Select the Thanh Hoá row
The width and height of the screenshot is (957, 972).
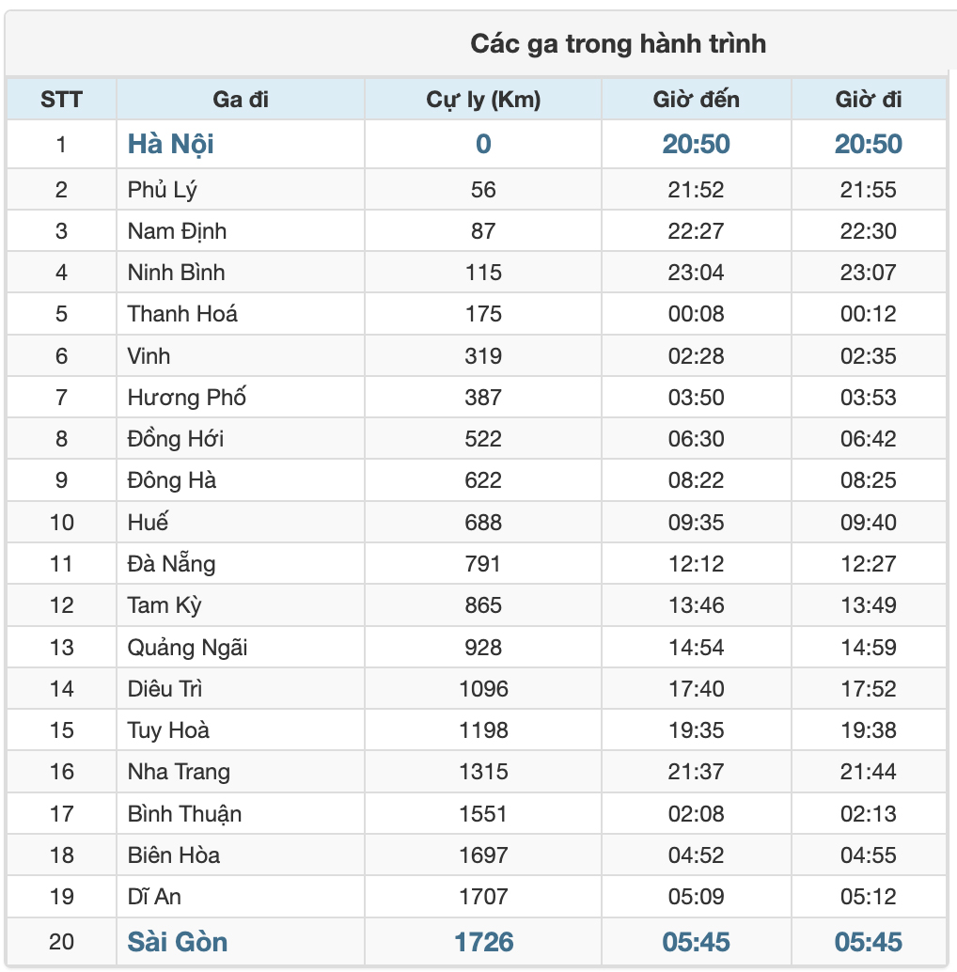pyautogui.click(x=477, y=314)
